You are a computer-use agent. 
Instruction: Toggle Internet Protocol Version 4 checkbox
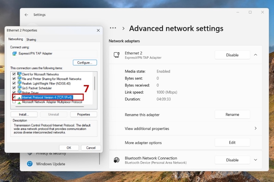[14, 97]
